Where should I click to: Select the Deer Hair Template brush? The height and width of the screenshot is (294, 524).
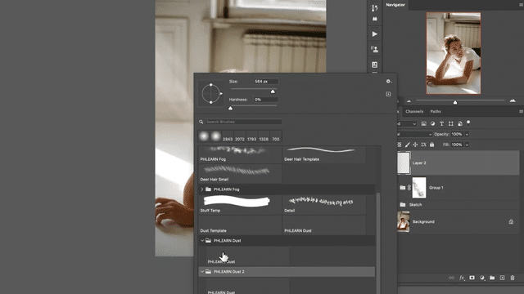click(324, 154)
